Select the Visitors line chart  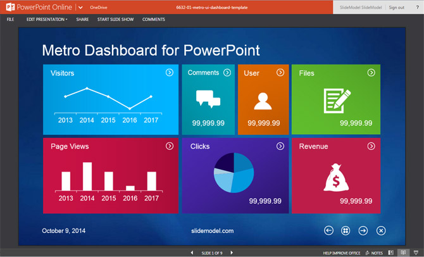(108, 106)
